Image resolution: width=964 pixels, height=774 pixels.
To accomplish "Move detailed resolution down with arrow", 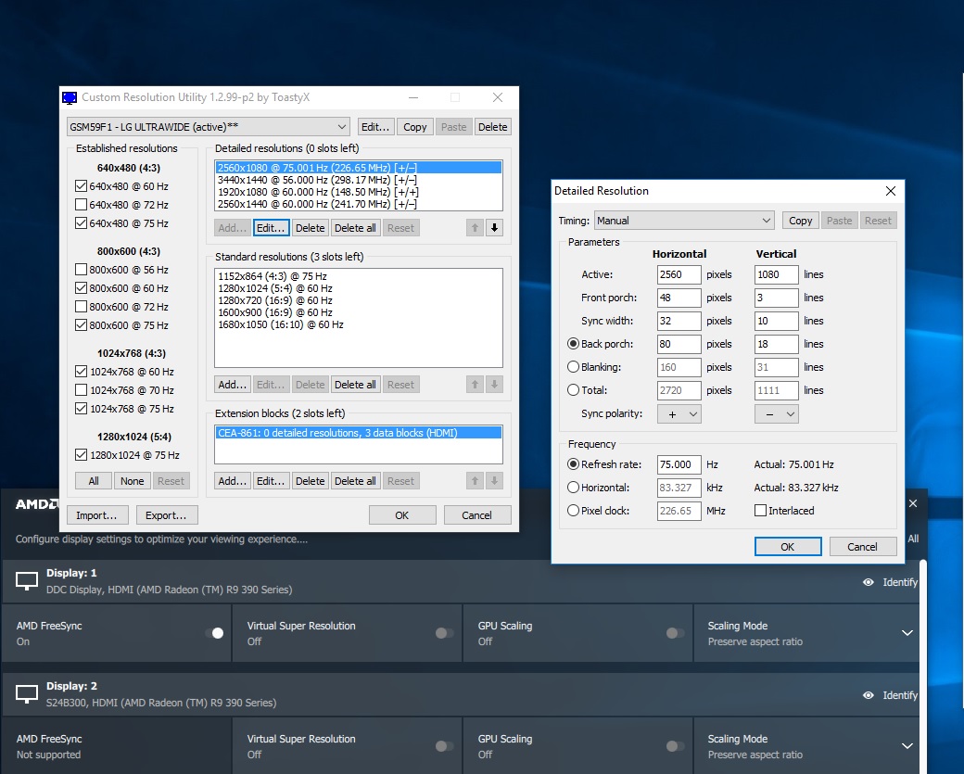I will pos(494,228).
